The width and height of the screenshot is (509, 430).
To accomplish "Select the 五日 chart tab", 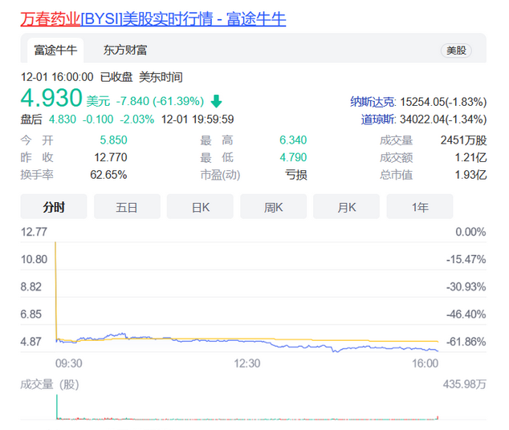I will pos(126,207).
